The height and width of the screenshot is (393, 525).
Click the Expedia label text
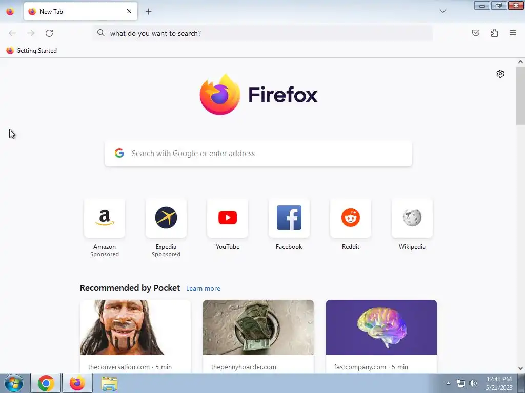166,247
